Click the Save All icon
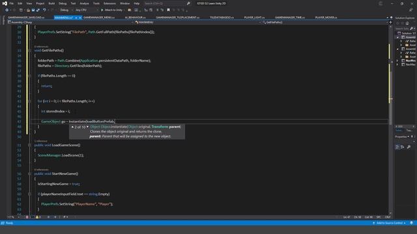Image resolution: width=417 pixels, height=234 pixels. pyautogui.click(x=38, y=10)
